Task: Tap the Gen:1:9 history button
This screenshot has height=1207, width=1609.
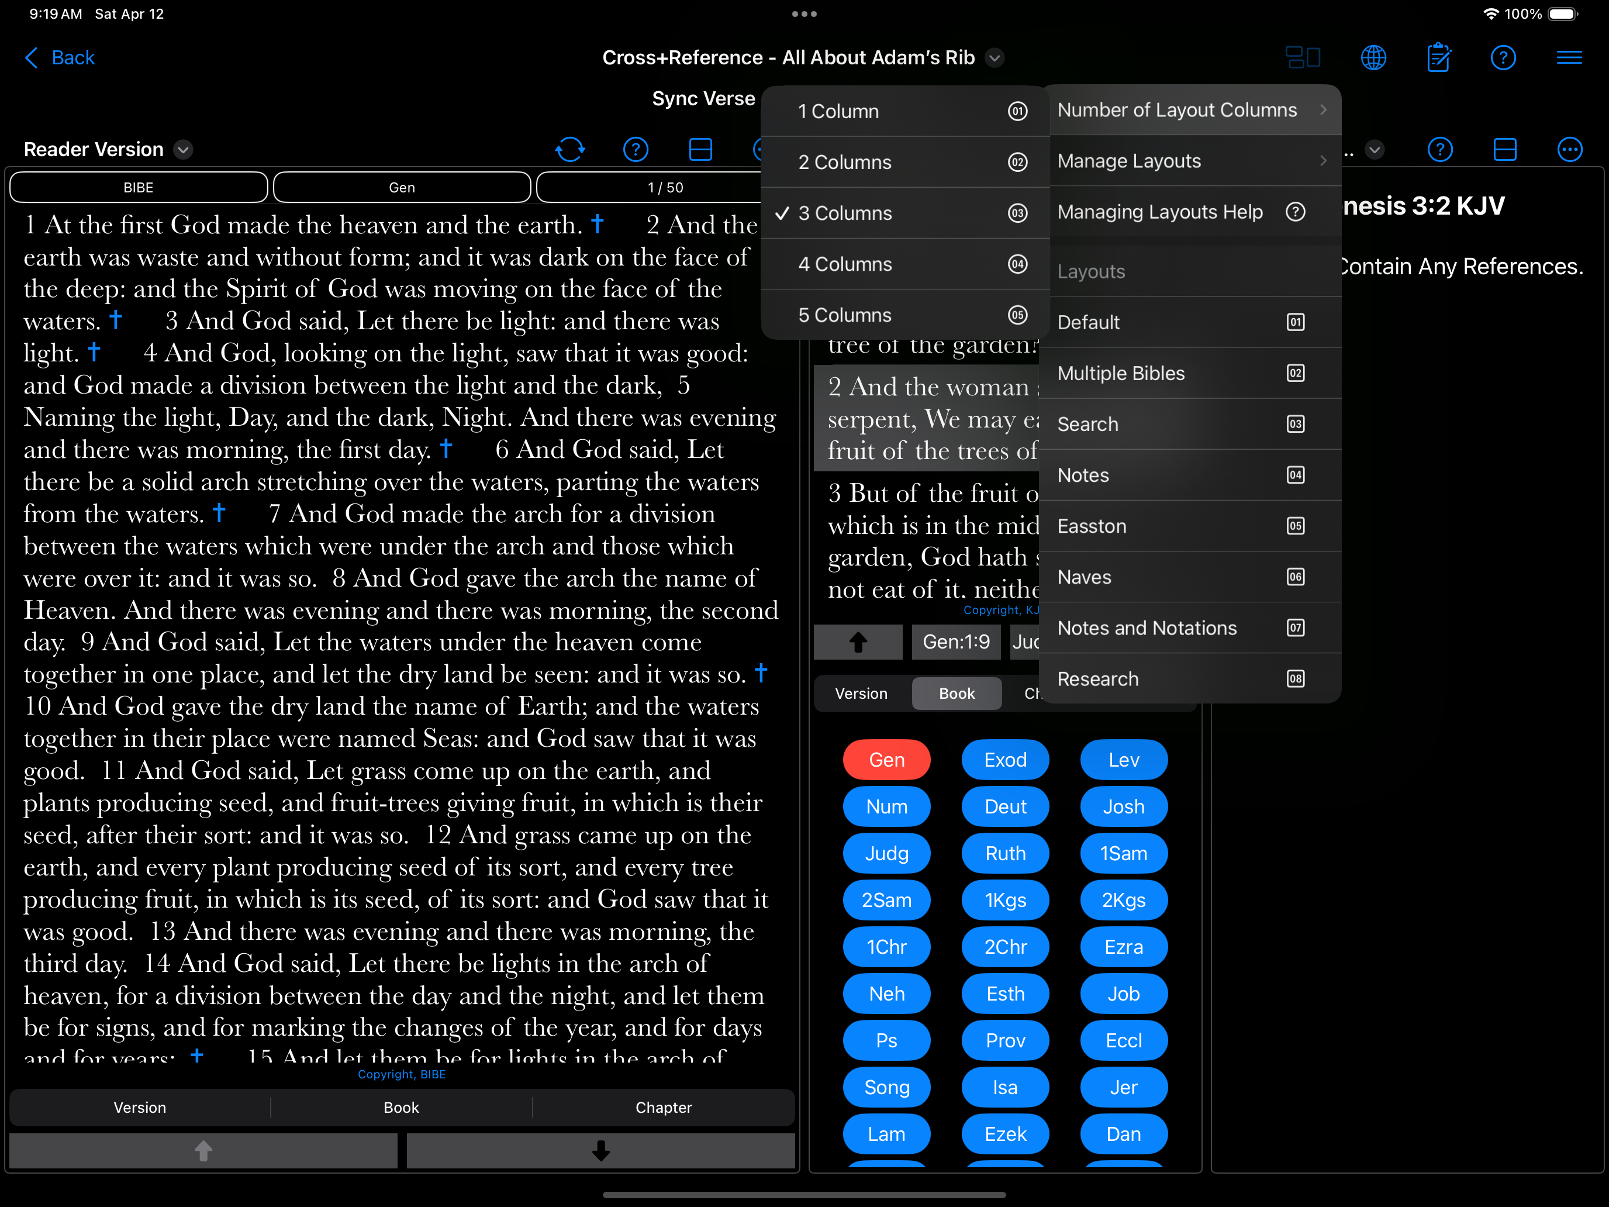Action: [956, 642]
